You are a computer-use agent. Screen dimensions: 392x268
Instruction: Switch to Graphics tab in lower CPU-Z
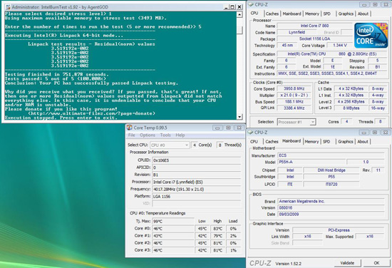346,142
